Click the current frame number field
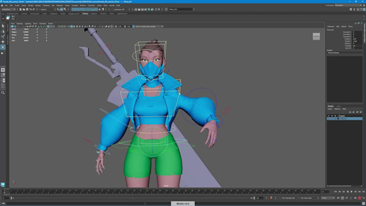The width and height of the screenshot is (366, 206). click(x=325, y=192)
